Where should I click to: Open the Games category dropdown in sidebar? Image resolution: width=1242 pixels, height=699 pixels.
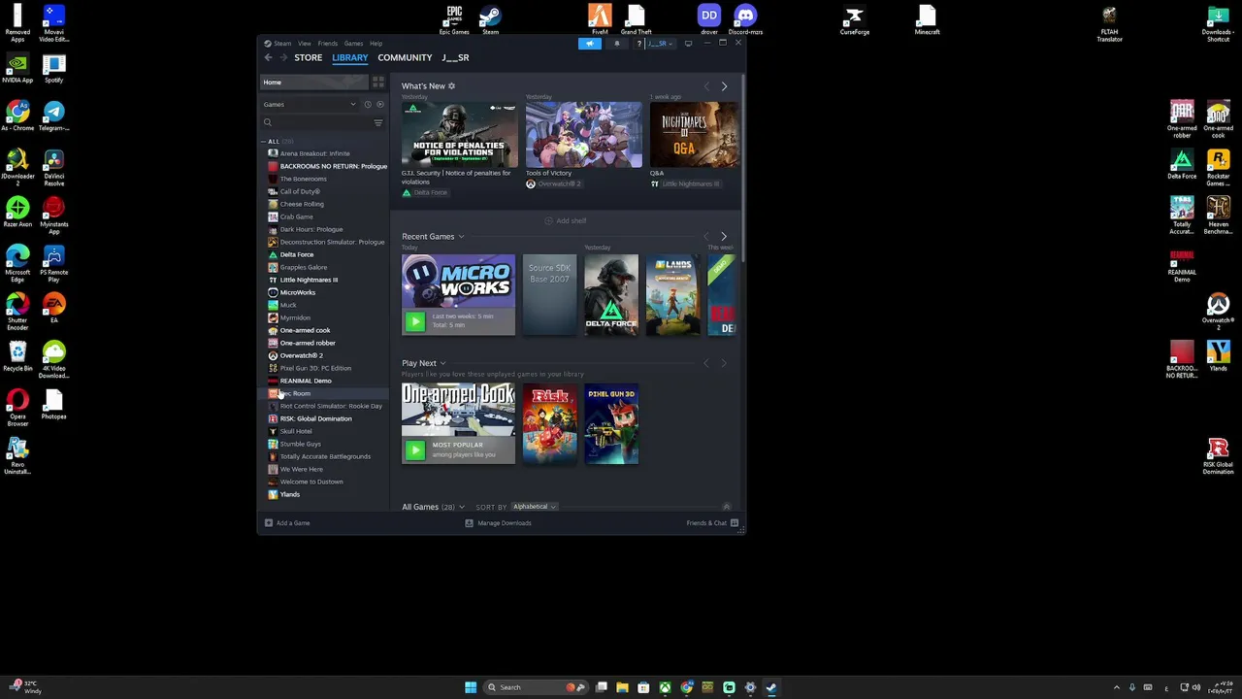[x=310, y=105]
